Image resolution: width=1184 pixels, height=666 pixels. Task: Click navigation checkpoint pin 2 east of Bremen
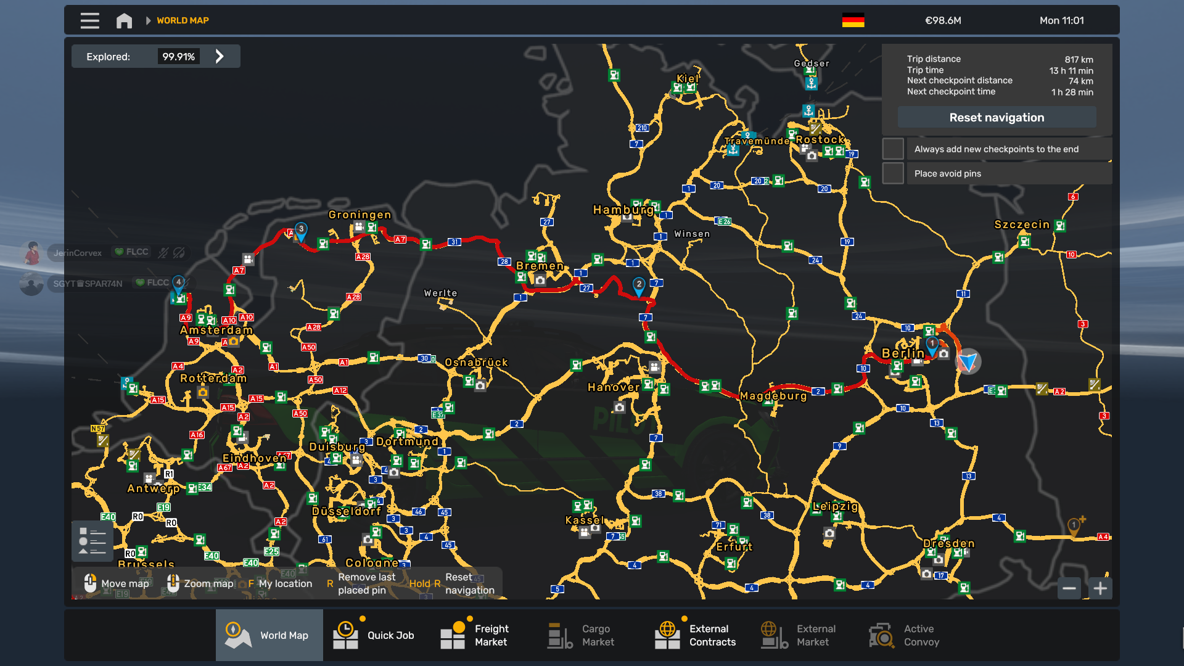tap(639, 286)
